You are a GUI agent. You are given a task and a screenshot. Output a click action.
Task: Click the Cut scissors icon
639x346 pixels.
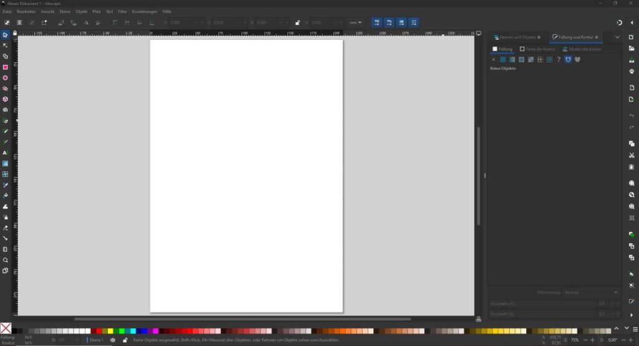click(x=632, y=155)
